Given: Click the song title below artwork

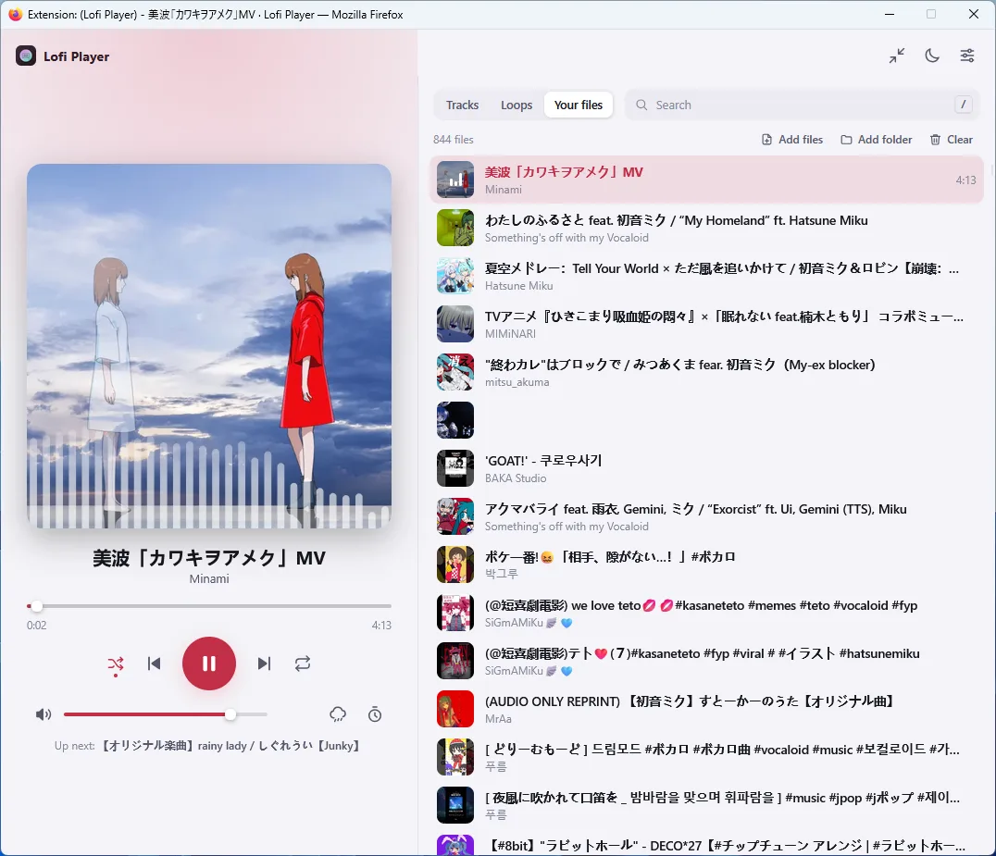Looking at the screenshot, I should (x=209, y=558).
